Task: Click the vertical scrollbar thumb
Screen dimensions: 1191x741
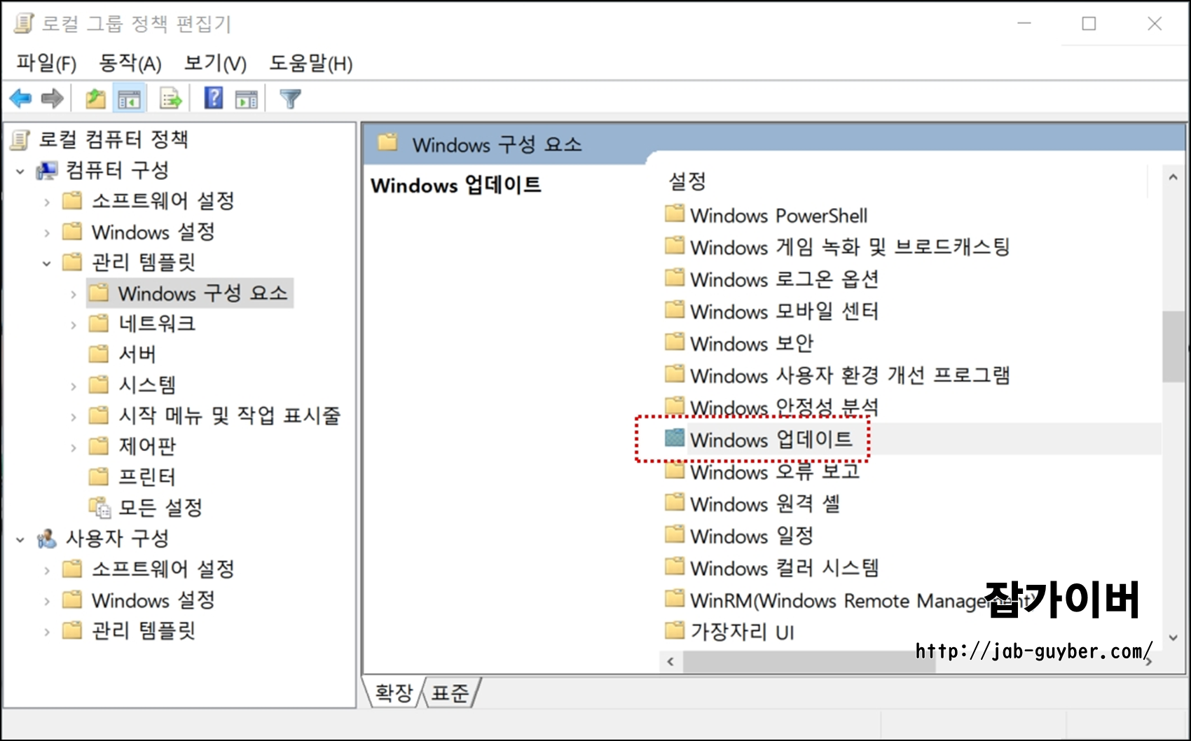Action: 1173,347
